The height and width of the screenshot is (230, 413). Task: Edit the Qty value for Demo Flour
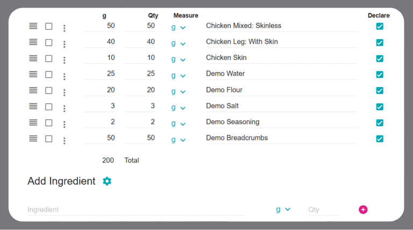(x=140, y=90)
